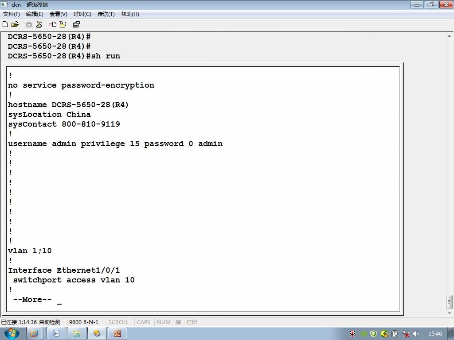The image size is (454, 340).
Task: Click the Properties toolbar icon
Action: coord(76,24)
